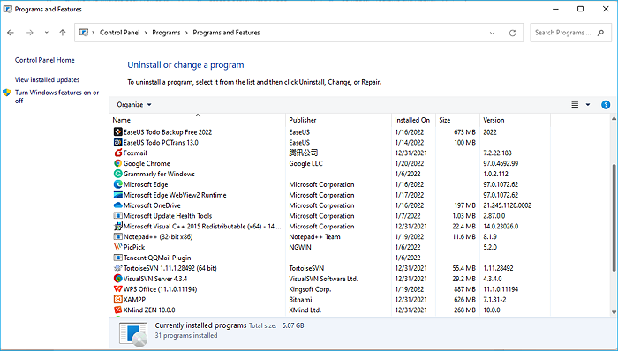Expand the address bar history dropdown
The width and height of the screenshot is (618, 351).
[x=492, y=33]
